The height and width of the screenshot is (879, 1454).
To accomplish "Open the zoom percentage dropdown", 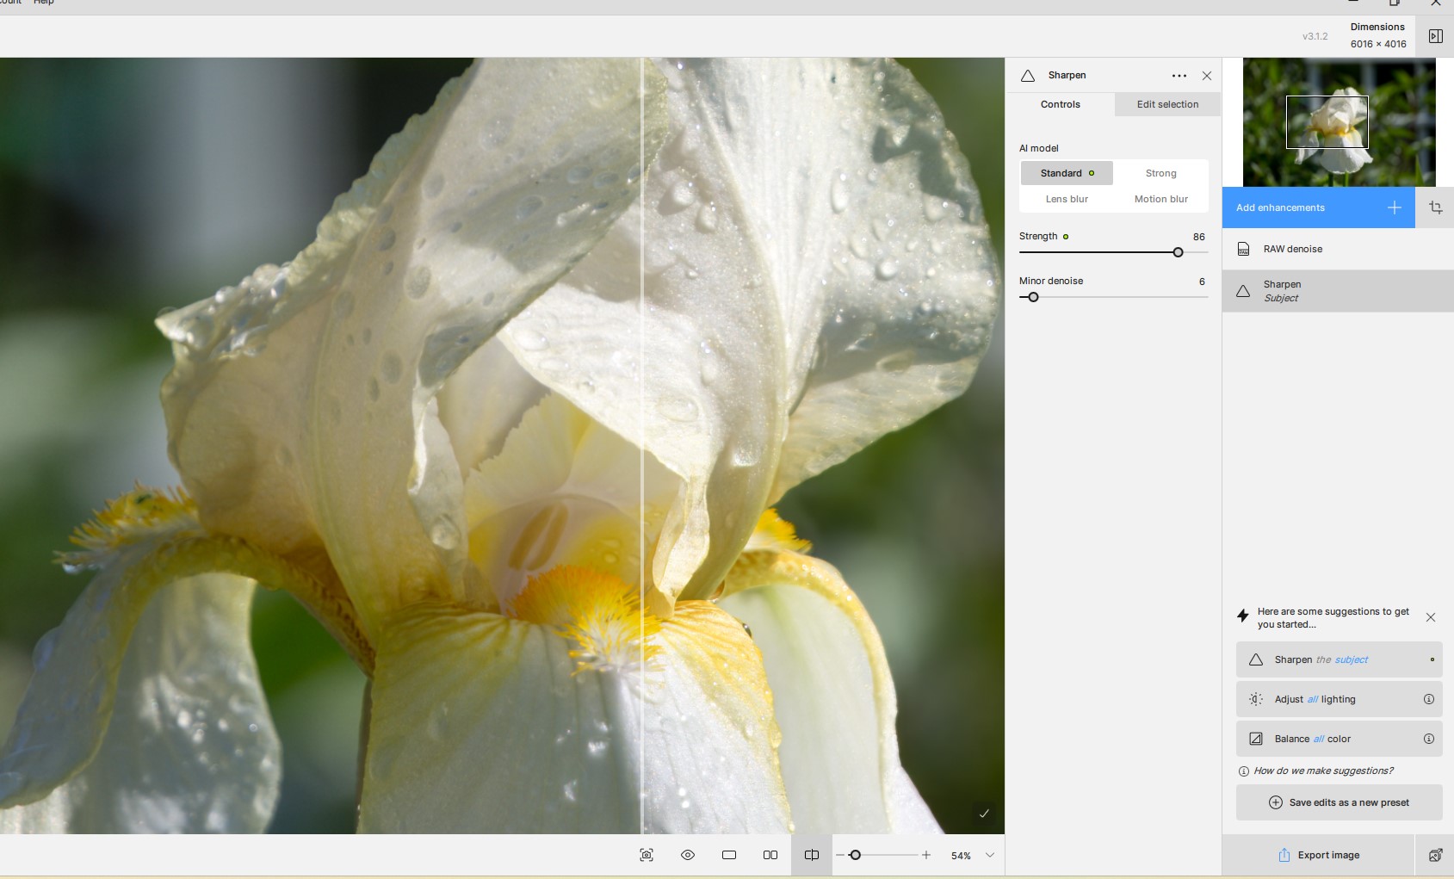I will pos(990,855).
